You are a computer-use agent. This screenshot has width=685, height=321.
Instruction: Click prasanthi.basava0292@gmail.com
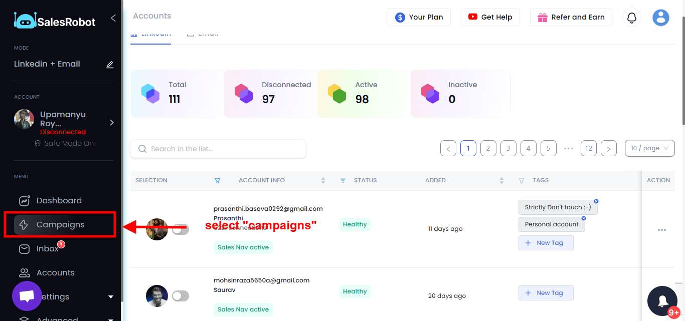[x=268, y=209]
